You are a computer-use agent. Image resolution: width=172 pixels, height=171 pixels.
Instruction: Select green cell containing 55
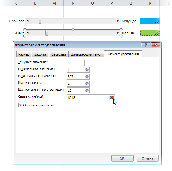click(x=150, y=33)
